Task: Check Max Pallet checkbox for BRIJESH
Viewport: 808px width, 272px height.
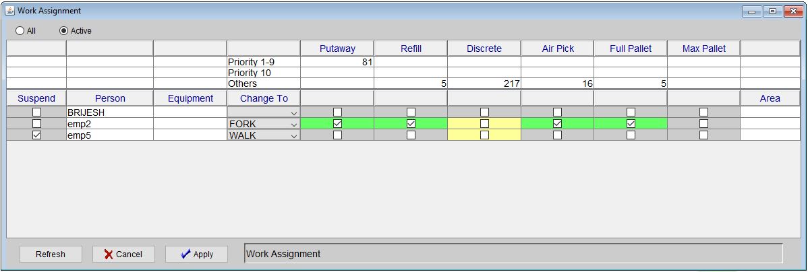Action: (704, 112)
